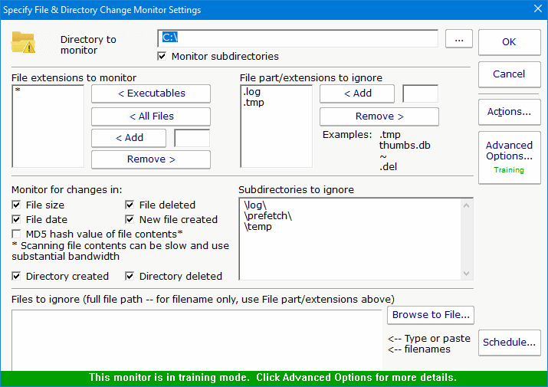Enable MD5 hash value of file contents
The width and height of the screenshot is (548, 387).
pyautogui.click(x=16, y=234)
